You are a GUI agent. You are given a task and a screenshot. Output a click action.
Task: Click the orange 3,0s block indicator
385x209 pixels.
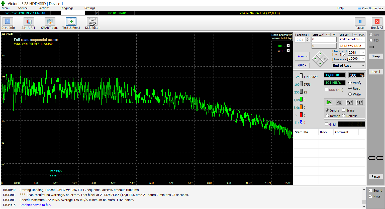tap(301, 107)
